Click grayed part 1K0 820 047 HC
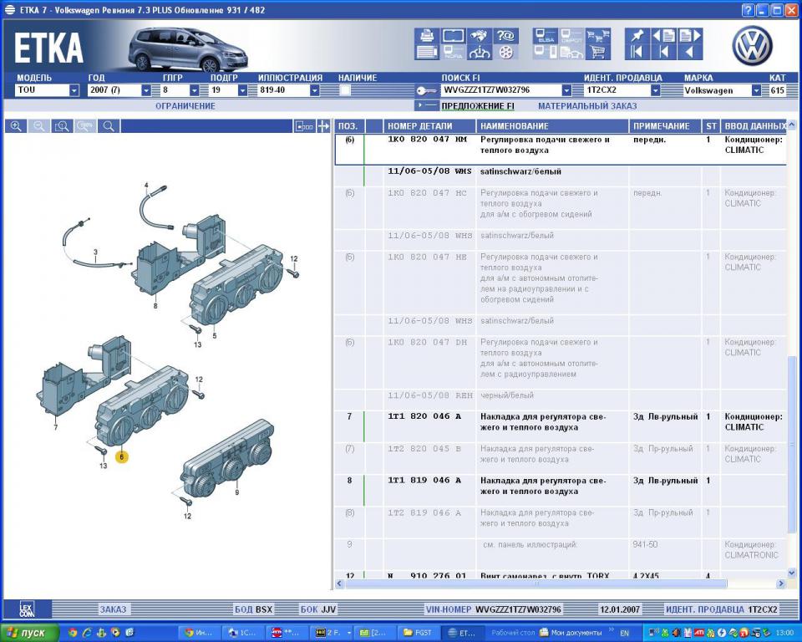The image size is (802, 642). (x=427, y=193)
